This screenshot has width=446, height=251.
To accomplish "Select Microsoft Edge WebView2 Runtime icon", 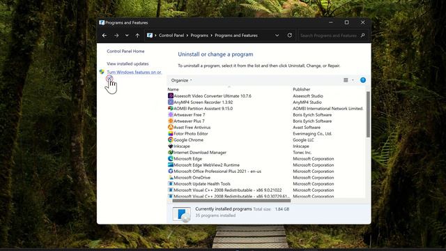I will [170, 165].
